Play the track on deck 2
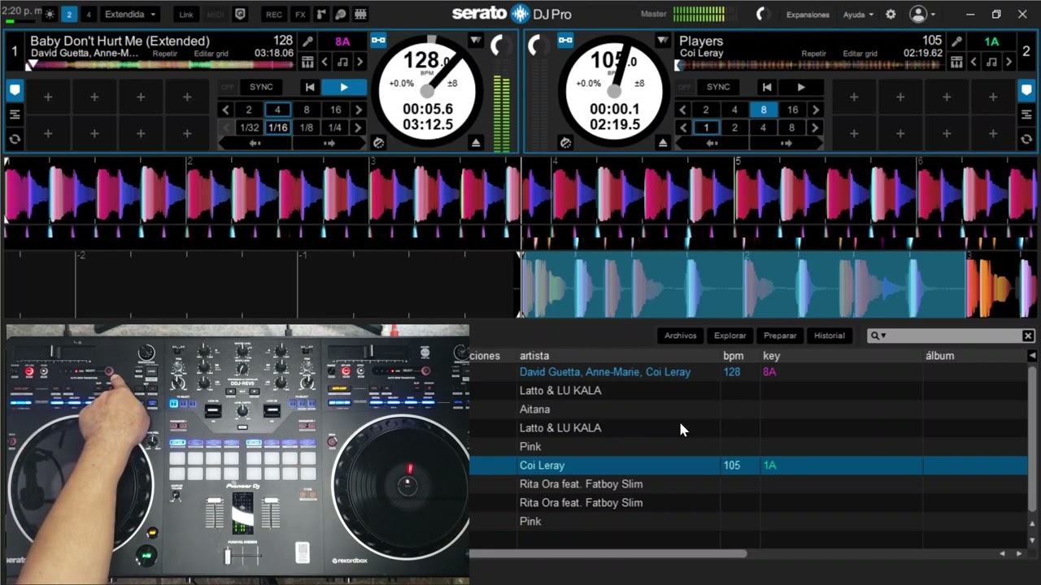The image size is (1041, 585). (800, 87)
